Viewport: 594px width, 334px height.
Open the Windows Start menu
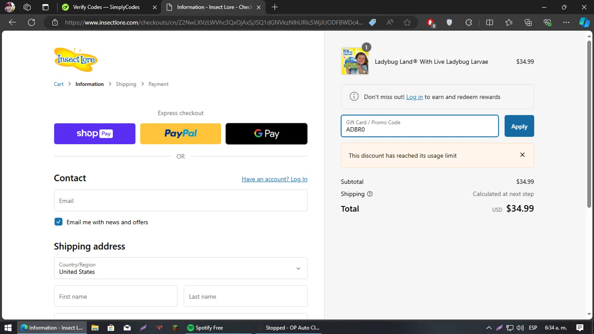pos(8,328)
